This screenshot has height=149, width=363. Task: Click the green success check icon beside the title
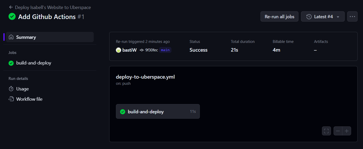[x=12, y=16]
